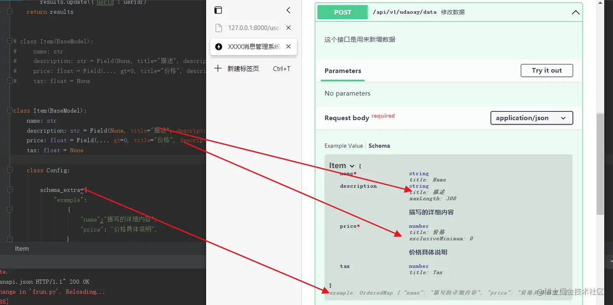Open the application/json content type dropdown
Image resolution: width=613 pixels, height=305 pixels.
pyautogui.click(x=531, y=118)
